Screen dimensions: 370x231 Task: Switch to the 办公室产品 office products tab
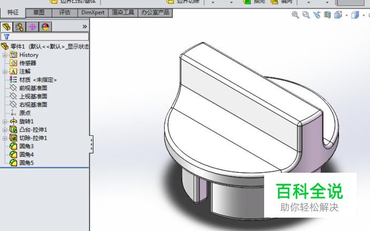pos(155,12)
